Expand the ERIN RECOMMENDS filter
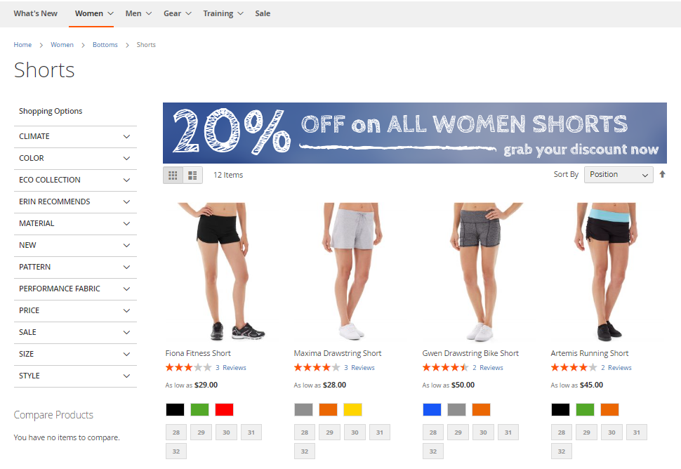681x469 pixels. pos(75,202)
